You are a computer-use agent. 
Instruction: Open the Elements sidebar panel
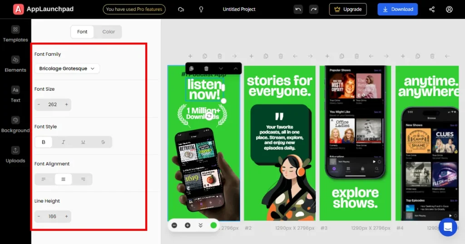(x=15, y=64)
